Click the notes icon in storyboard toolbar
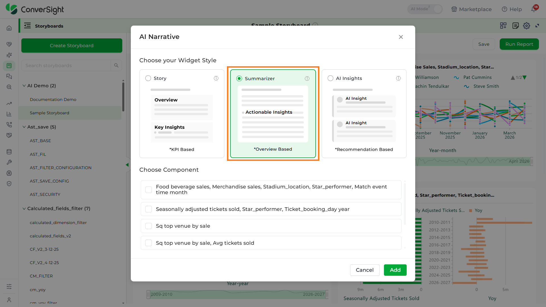 (x=515, y=26)
